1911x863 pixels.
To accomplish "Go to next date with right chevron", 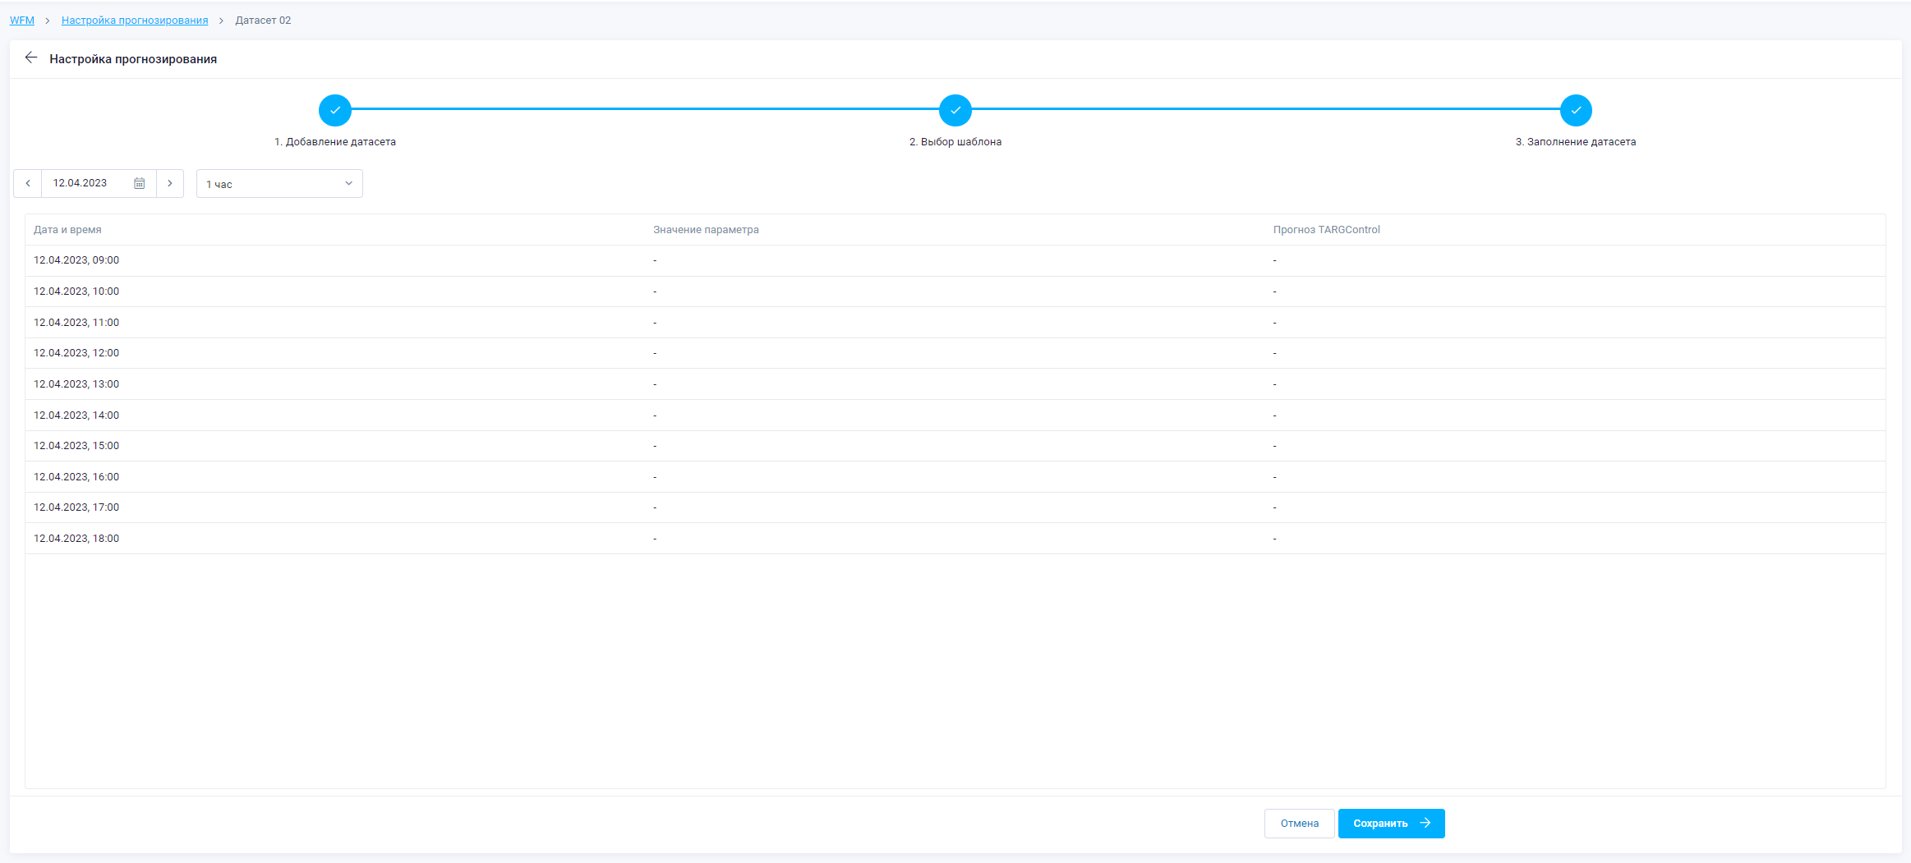I will (x=170, y=183).
